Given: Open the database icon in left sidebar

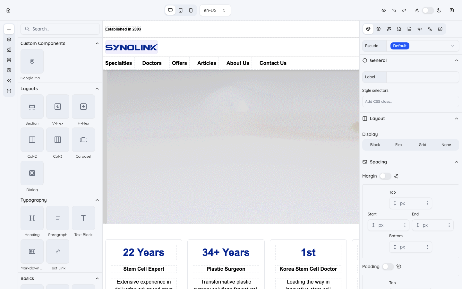Looking at the screenshot, I should tap(9, 60).
